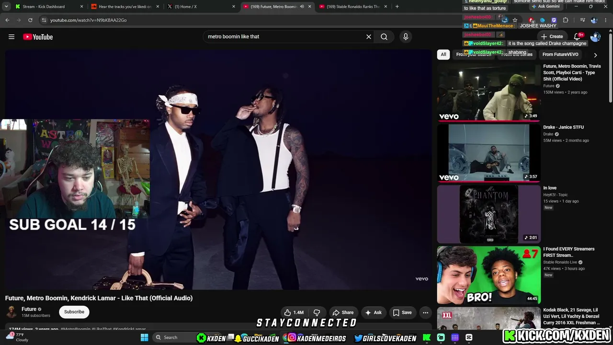This screenshot has height=345, width=613.
Task: Open the Windows Start menu
Action: click(144, 337)
